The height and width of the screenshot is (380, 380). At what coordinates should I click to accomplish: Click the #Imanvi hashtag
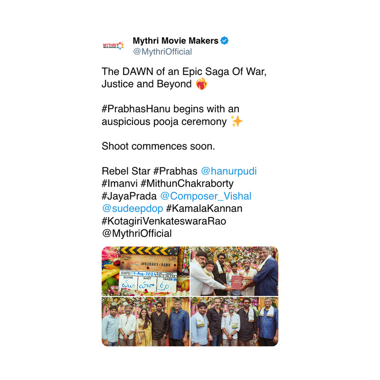[x=120, y=183]
